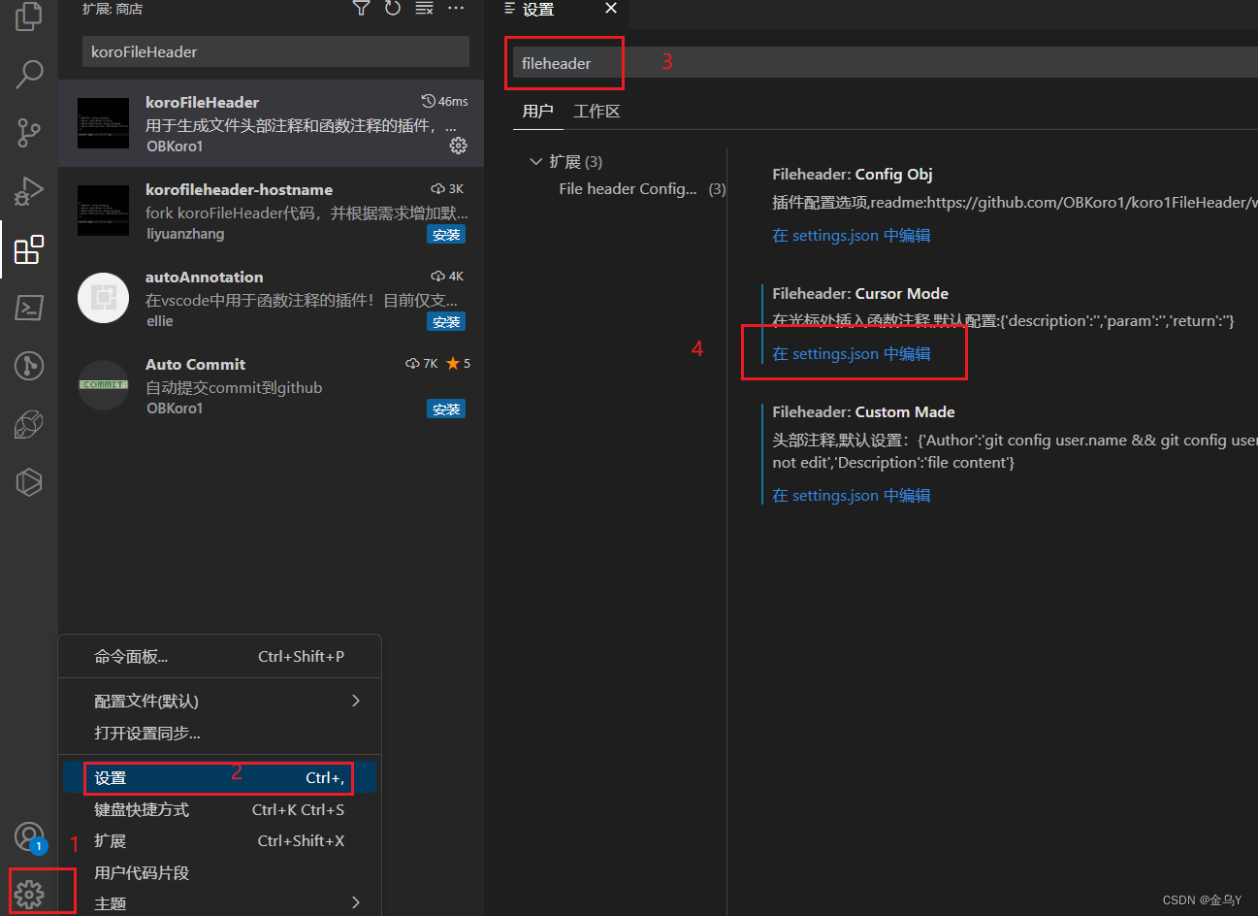Edit Custom Made in settings.json link
1258x916 pixels.
852,496
